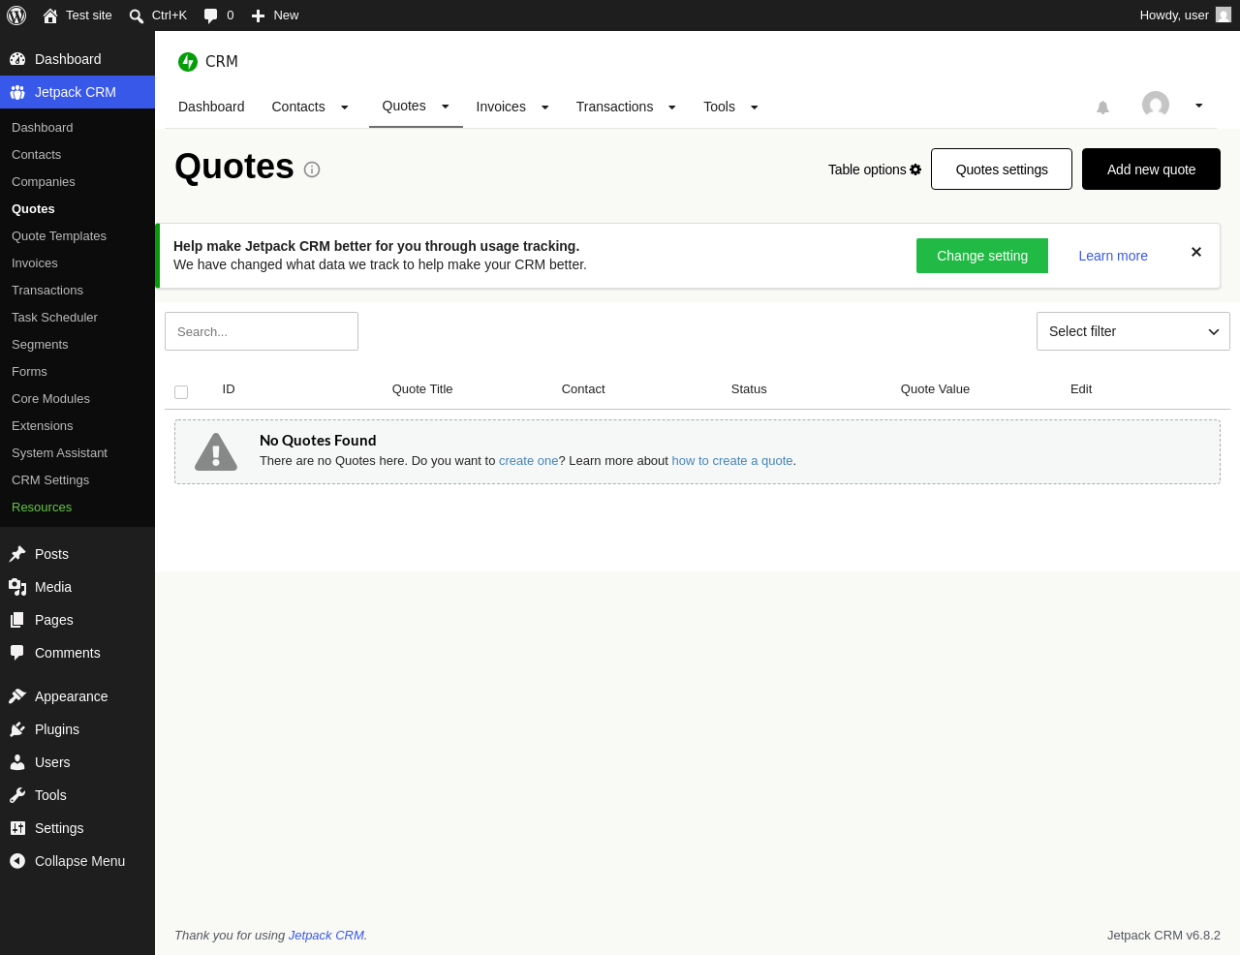The height and width of the screenshot is (955, 1240).
Task: Click the Plugins plug icon
Action: [x=17, y=729]
